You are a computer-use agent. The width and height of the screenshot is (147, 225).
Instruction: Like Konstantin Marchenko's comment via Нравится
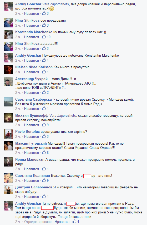(32, 37)
